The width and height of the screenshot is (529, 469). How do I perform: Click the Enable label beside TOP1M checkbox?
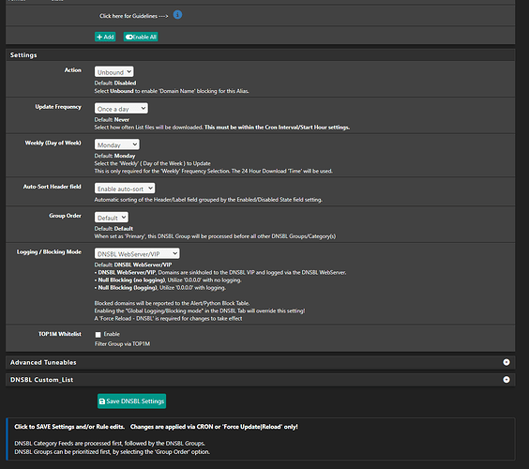pos(112,334)
